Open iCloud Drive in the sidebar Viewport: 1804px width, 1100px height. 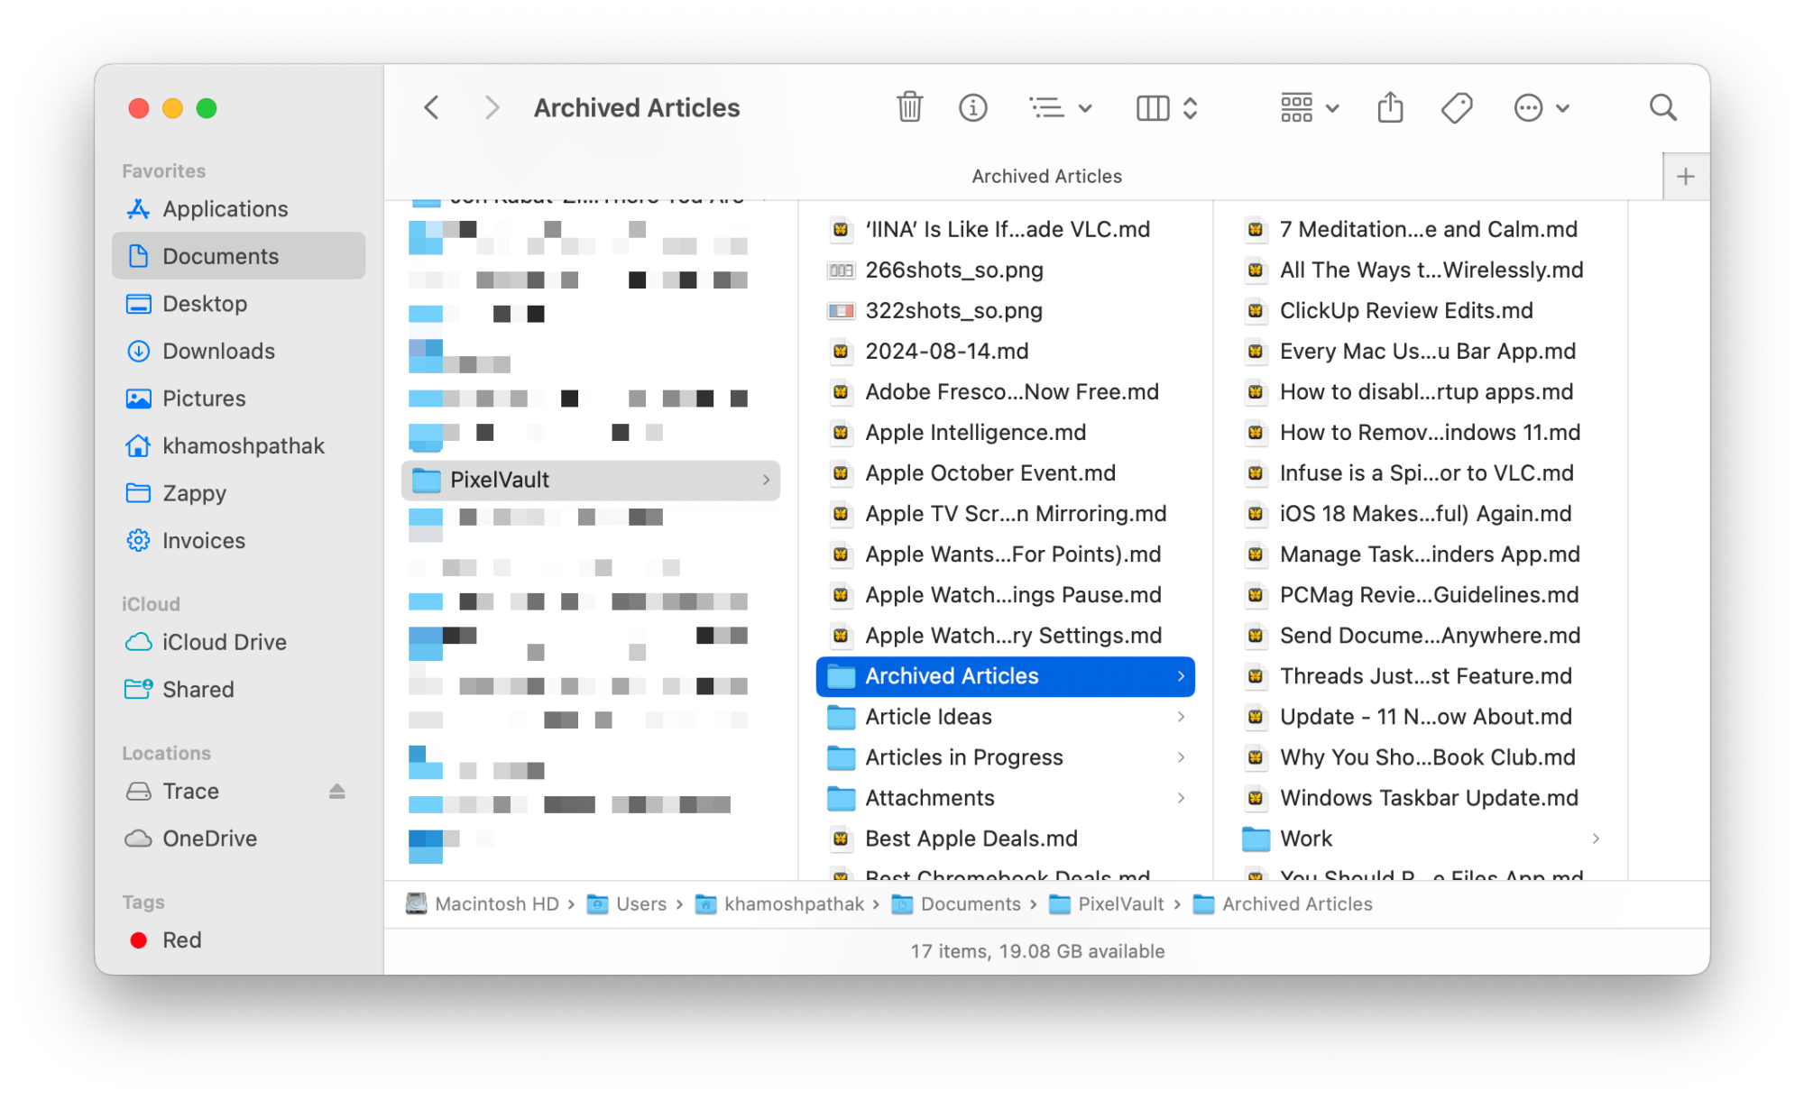pyautogui.click(x=238, y=642)
